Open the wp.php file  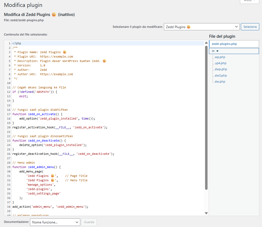tap(220, 57)
